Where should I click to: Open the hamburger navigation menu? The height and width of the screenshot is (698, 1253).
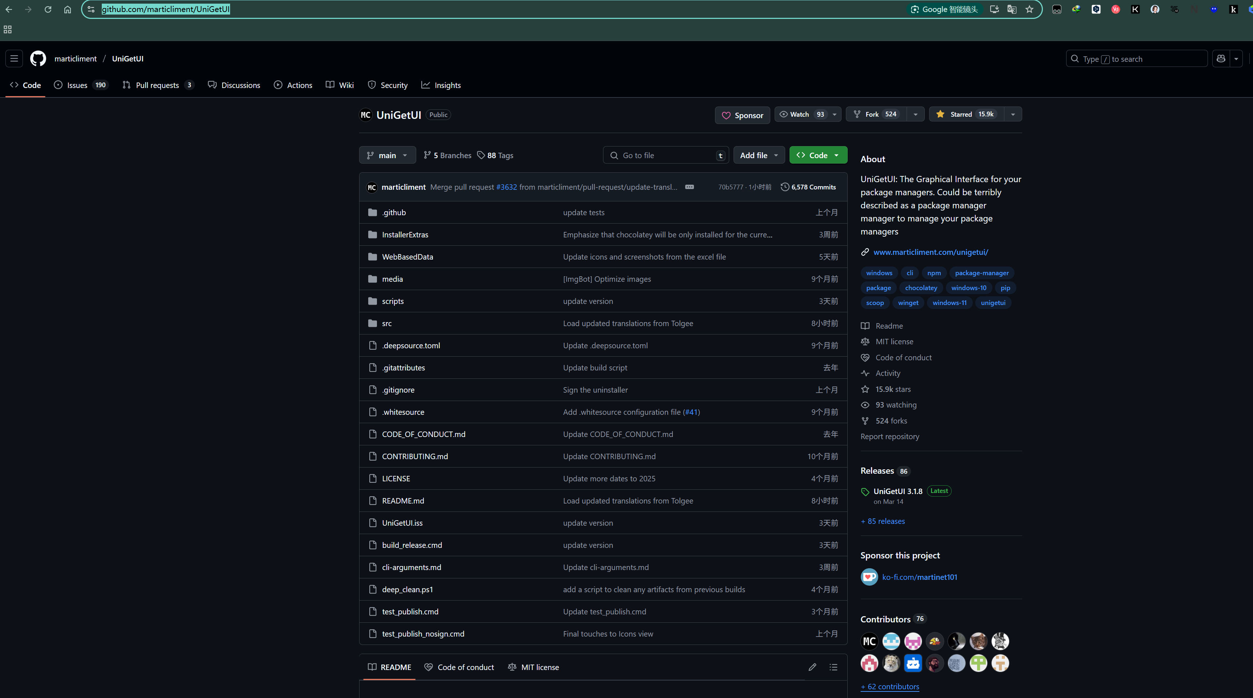pos(14,59)
